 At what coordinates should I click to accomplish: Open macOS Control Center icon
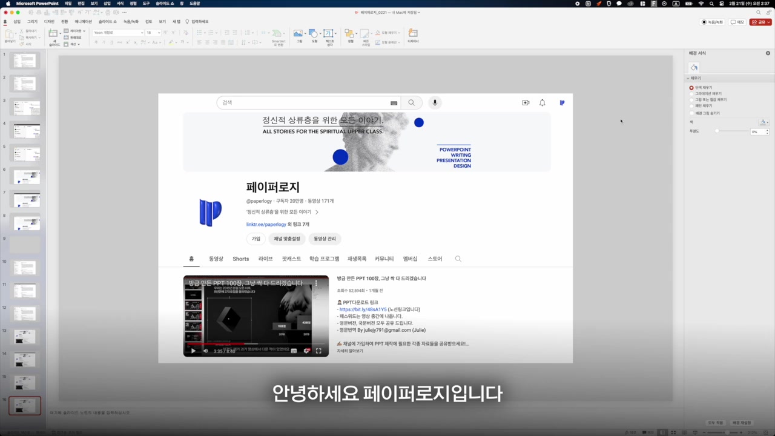722,4
